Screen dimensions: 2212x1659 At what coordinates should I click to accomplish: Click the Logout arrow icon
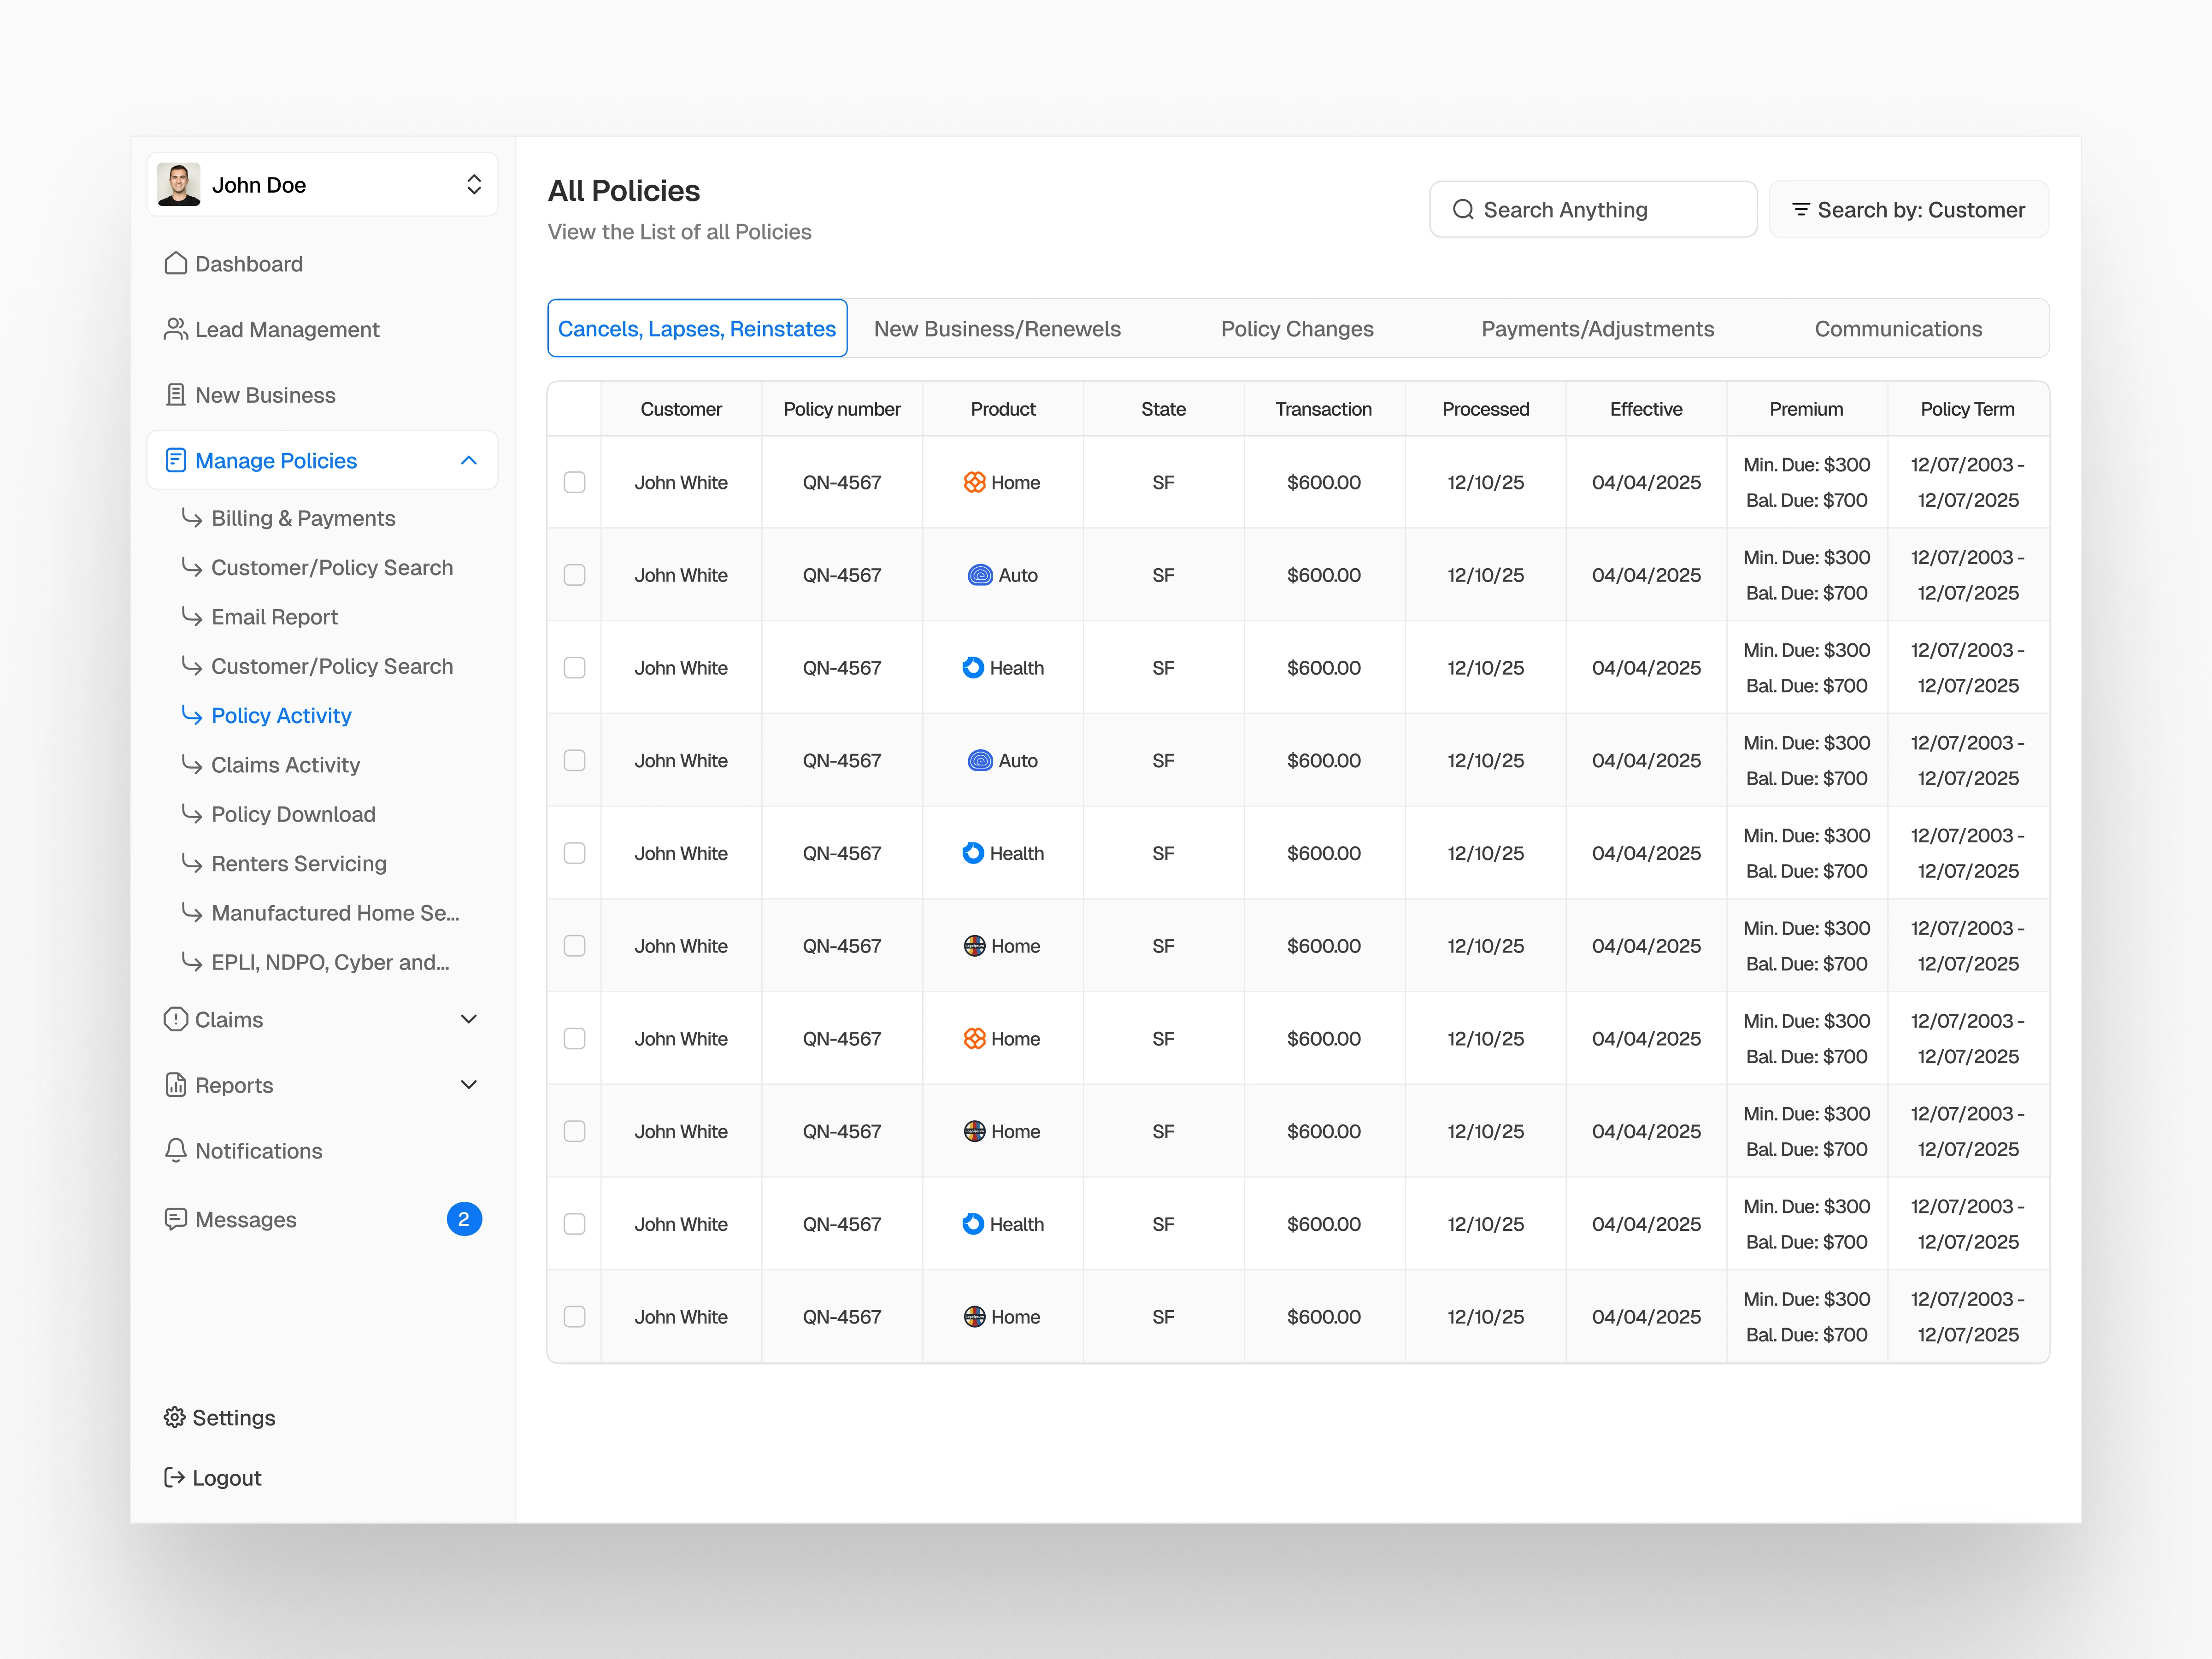coord(175,1477)
